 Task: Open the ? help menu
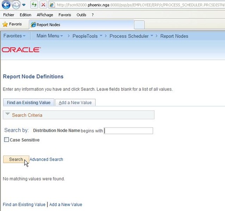tap(93, 15)
